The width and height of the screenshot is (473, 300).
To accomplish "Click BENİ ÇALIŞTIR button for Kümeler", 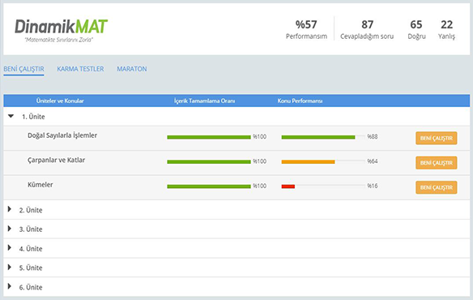I will pyautogui.click(x=437, y=187).
